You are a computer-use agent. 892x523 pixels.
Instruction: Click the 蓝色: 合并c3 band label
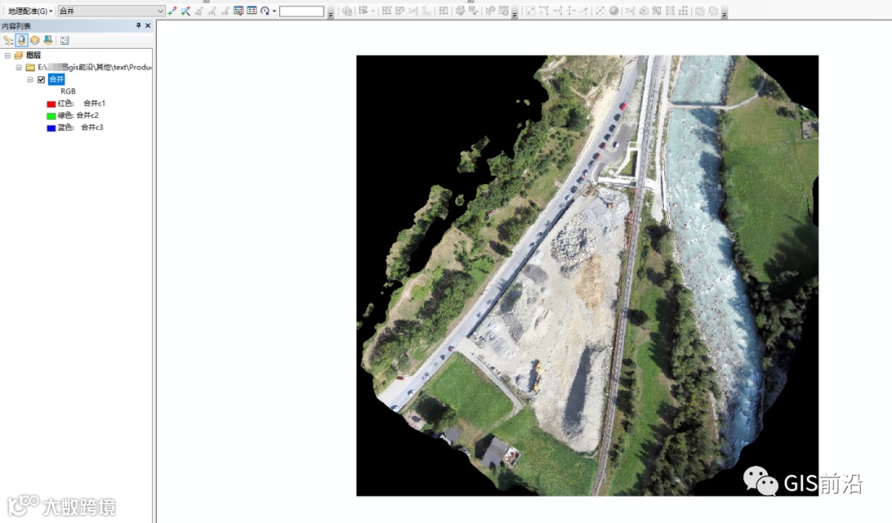tap(80, 127)
